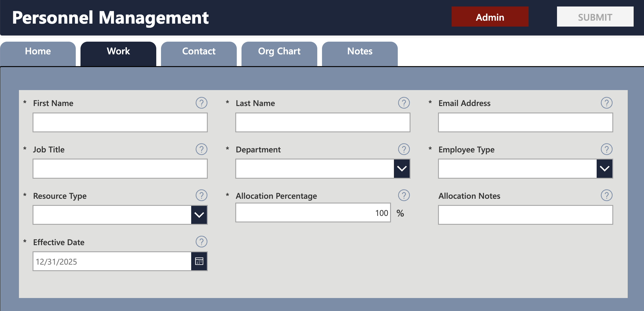
Task: Open the Effective Date calendar picker
Action: point(199,261)
